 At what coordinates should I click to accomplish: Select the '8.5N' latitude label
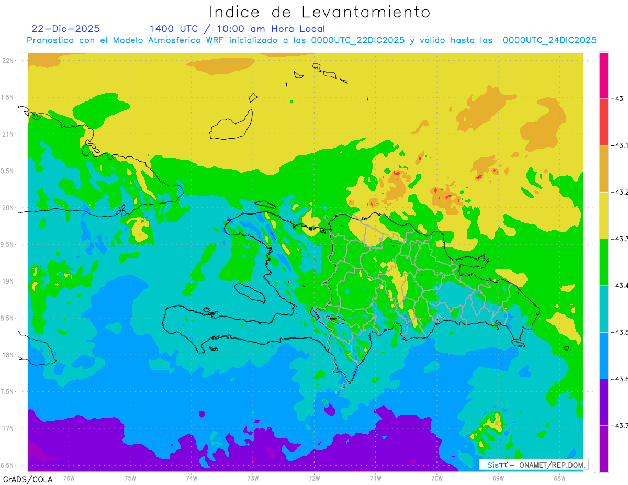click(8, 318)
